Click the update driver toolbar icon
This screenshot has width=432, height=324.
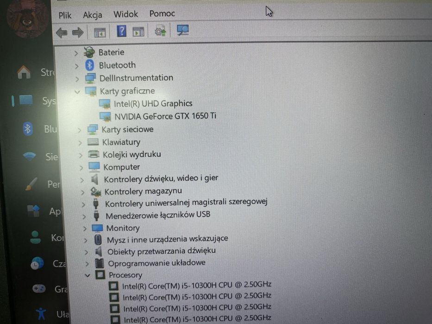tap(160, 31)
